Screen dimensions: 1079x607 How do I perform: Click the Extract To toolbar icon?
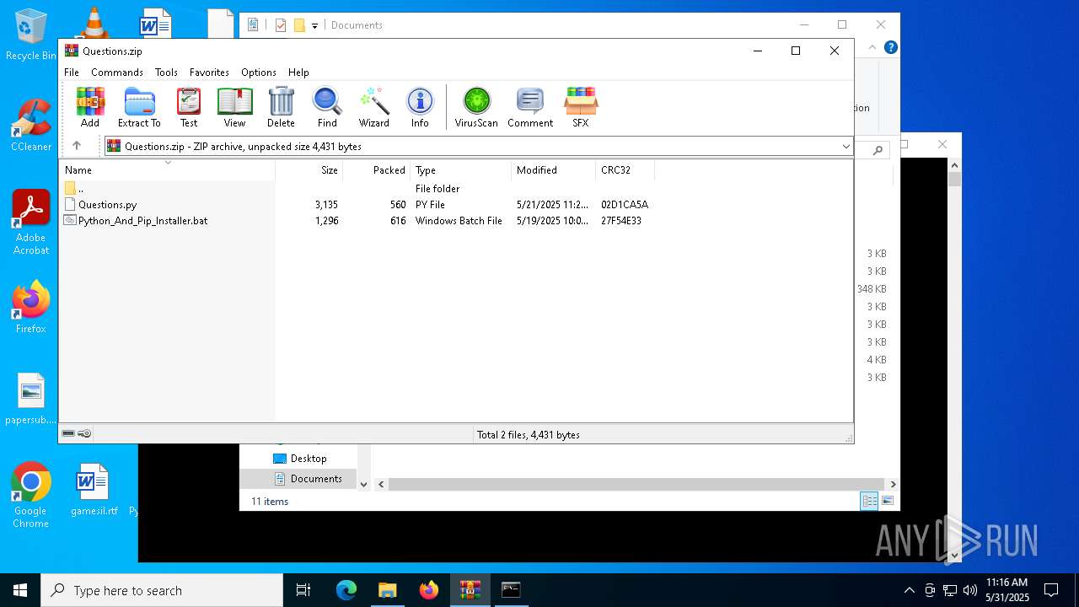[x=139, y=107]
